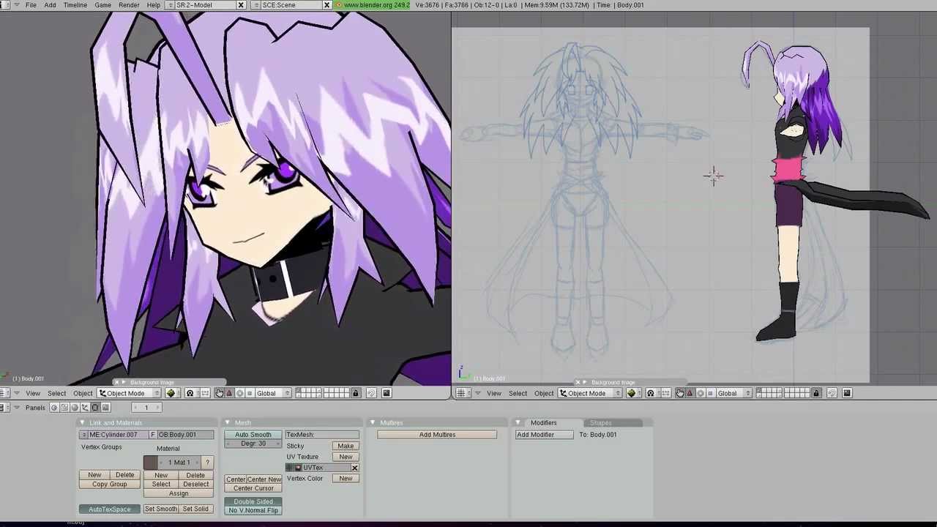The width and height of the screenshot is (937, 527).
Task: Open buttons window Panels menu
Action: click(x=35, y=408)
